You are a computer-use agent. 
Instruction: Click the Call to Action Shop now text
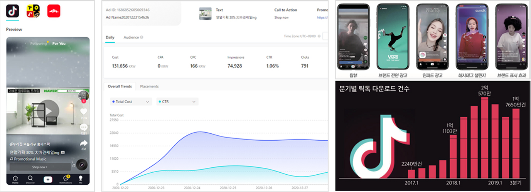click(282, 17)
